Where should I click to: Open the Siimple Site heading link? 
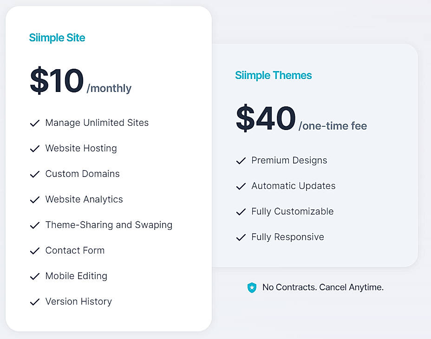tap(57, 38)
